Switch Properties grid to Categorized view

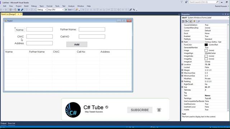pos(183,21)
